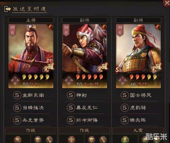The image size is (170, 143).
Task: Select the 九变 tab under 凌统
Action: pos(138,130)
